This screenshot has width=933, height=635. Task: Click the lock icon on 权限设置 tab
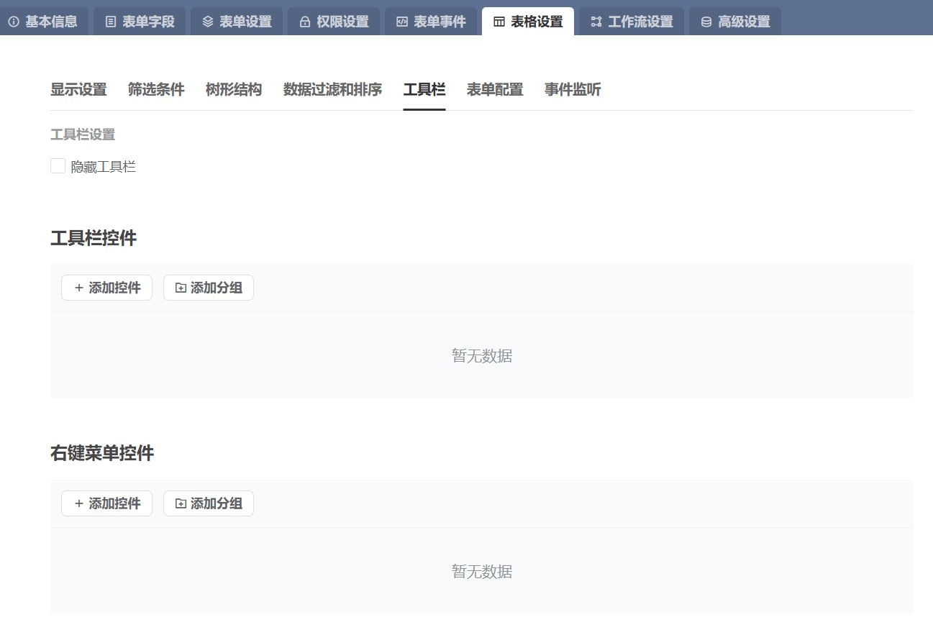[x=305, y=22]
